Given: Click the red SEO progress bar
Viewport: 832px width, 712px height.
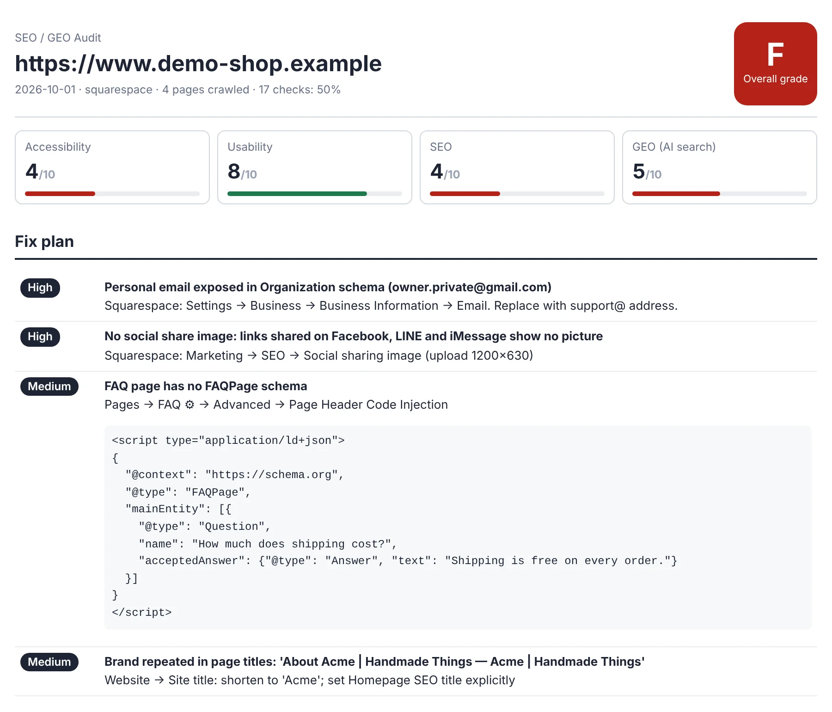Looking at the screenshot, I should click(465, 194).
